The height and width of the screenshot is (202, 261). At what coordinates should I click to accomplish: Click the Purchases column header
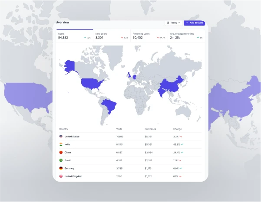click(150, 129)
